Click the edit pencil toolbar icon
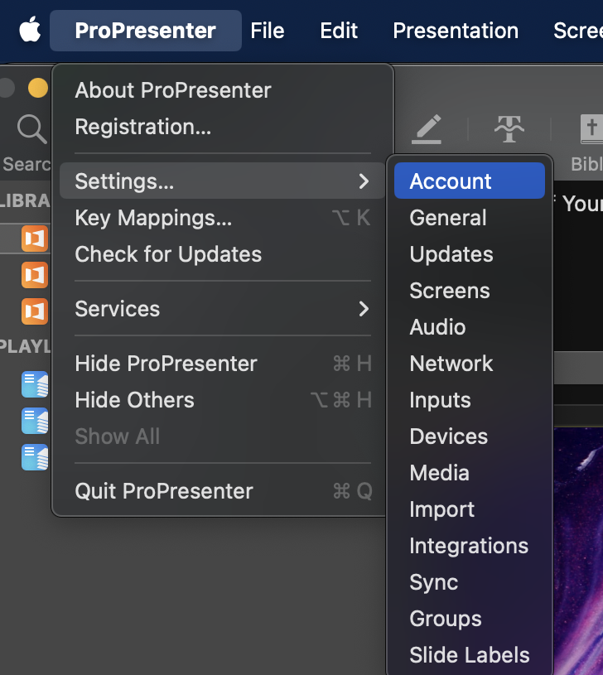Viewport: 603px width, 675px height. pos(427,128)
